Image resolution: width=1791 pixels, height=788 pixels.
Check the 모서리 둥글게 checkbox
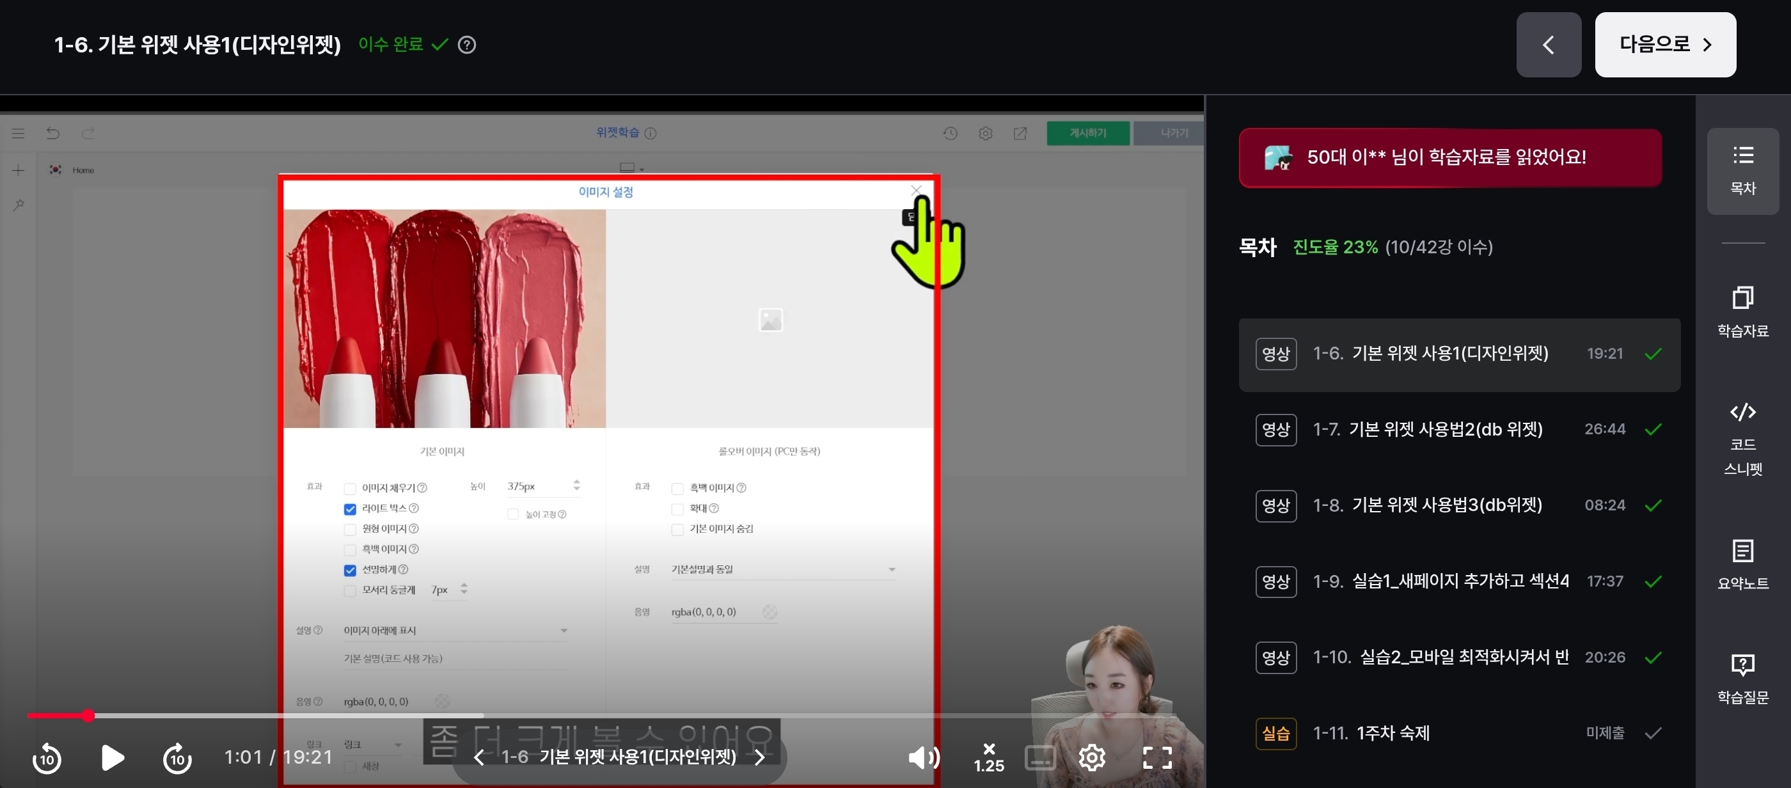[350, 590]
